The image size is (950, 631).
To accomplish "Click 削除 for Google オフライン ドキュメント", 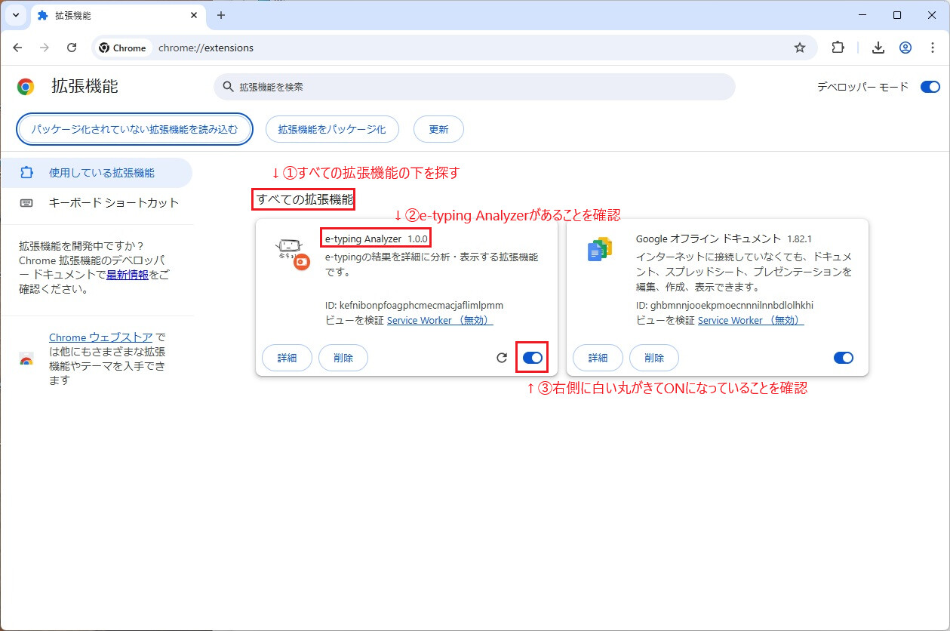I will 654,358.
